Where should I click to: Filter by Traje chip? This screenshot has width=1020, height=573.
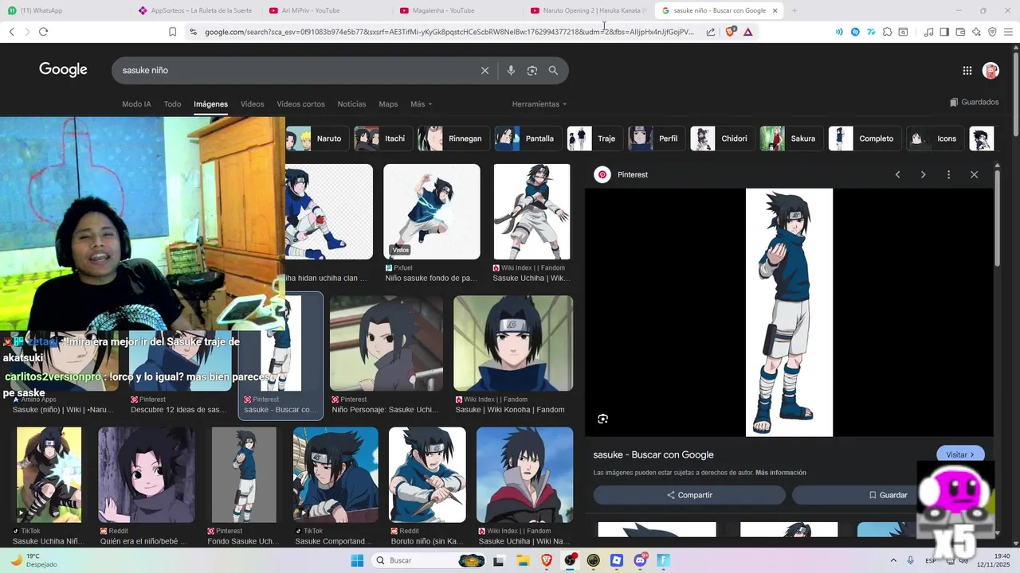(594, 138)
